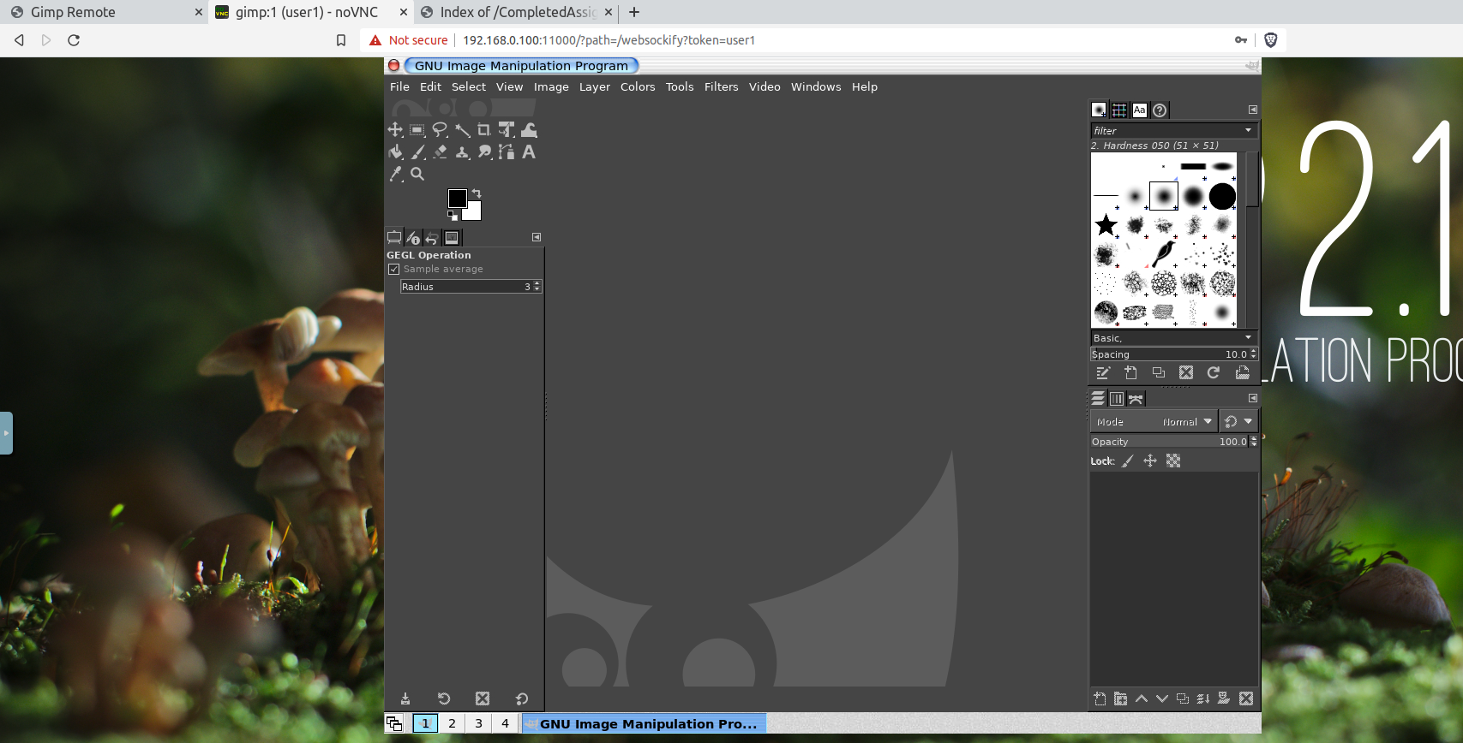
Task: Open the Colors menu
Action: [638, 86]
